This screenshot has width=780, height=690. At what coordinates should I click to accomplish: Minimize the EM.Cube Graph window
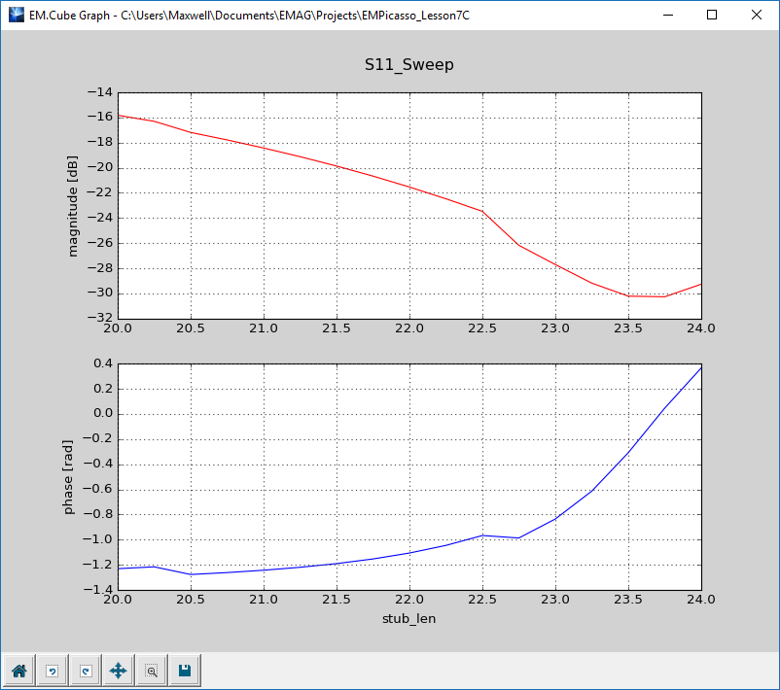(x=667, y=15)
